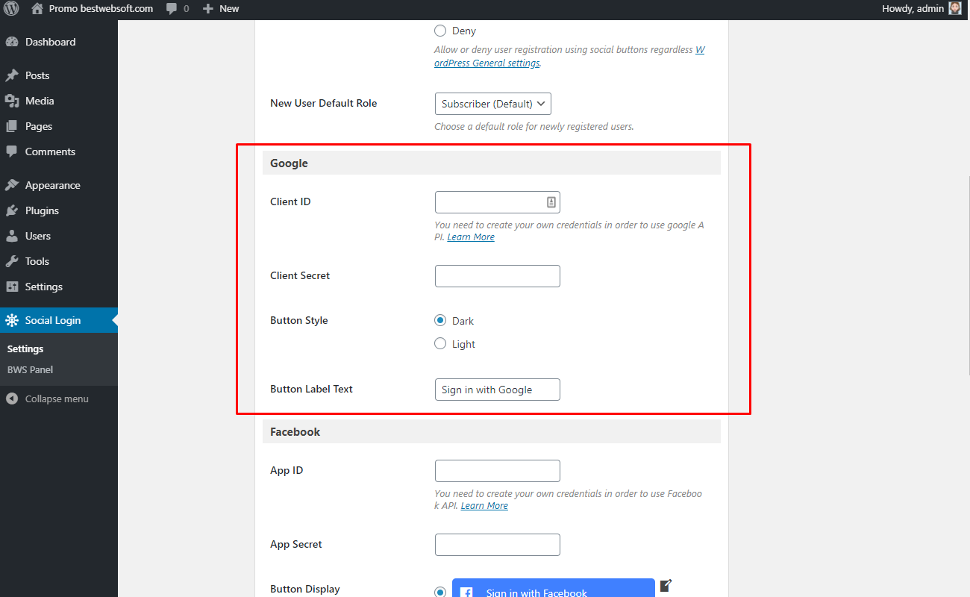Click the autofill icon in Client ID field

point(551,202)
